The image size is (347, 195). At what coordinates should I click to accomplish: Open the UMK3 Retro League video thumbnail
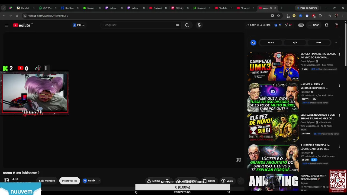[x=273, y=67]
